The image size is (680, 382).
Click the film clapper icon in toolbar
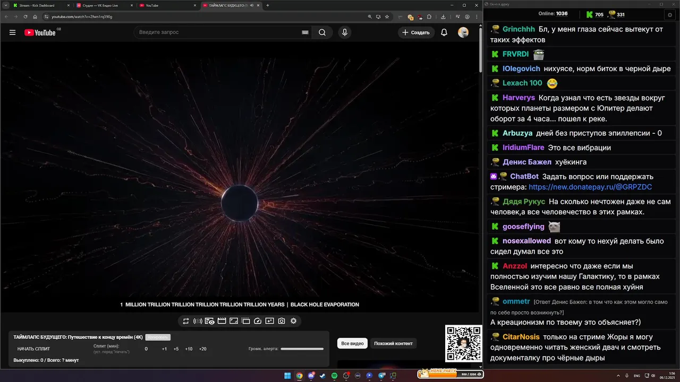tap(222, 321)
